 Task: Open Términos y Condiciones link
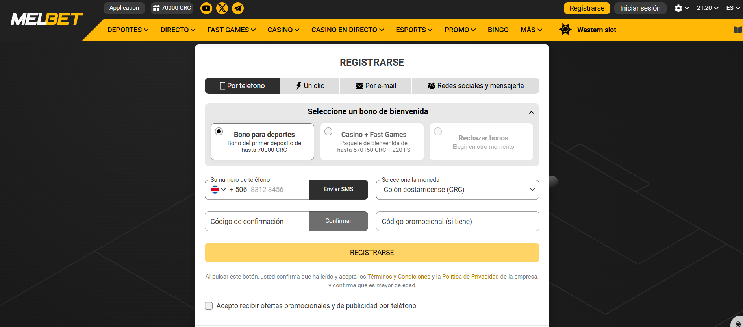point(399,277)
